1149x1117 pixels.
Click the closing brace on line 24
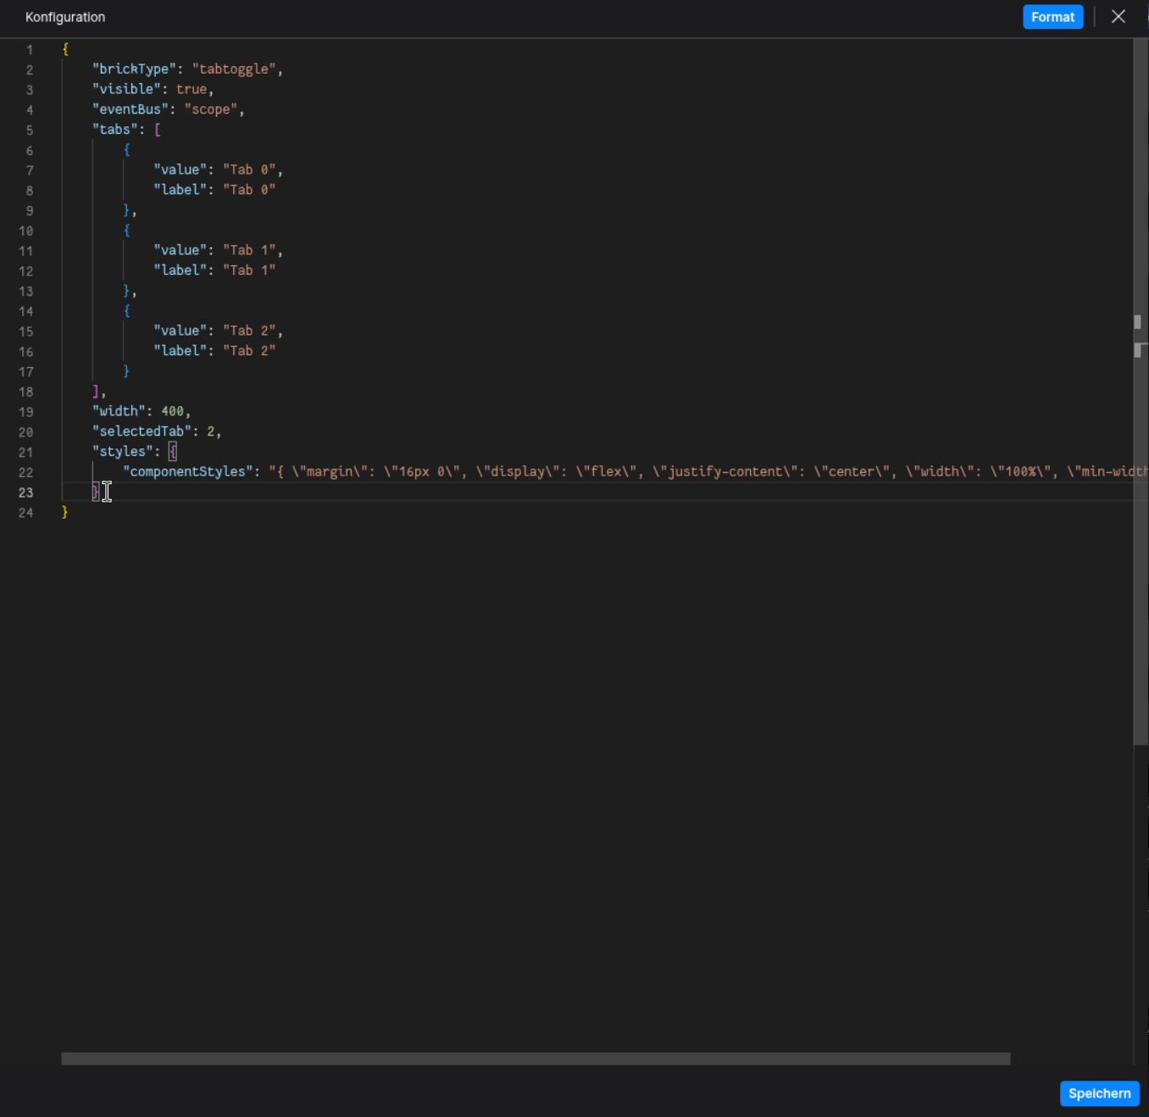[64, 512]
